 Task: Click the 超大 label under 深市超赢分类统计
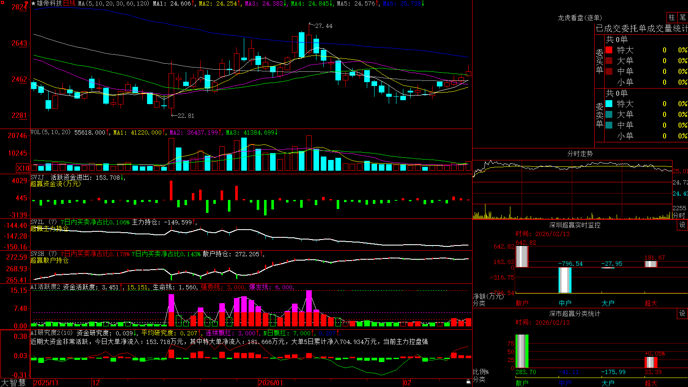click(x=651, y=383)
